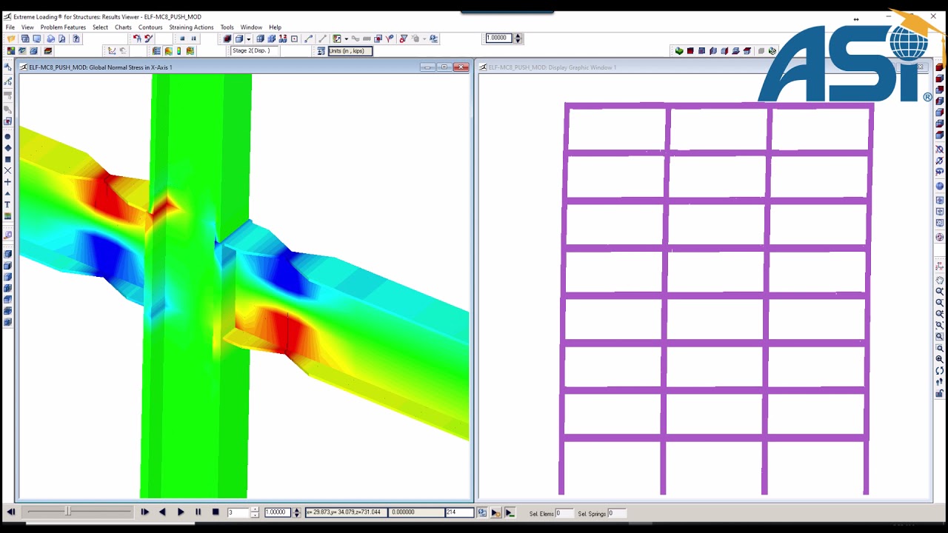The width and height of the screenshot is (948, 533).
Task: Click the filter funnel icon in toolbar
Action: (404, 38)
